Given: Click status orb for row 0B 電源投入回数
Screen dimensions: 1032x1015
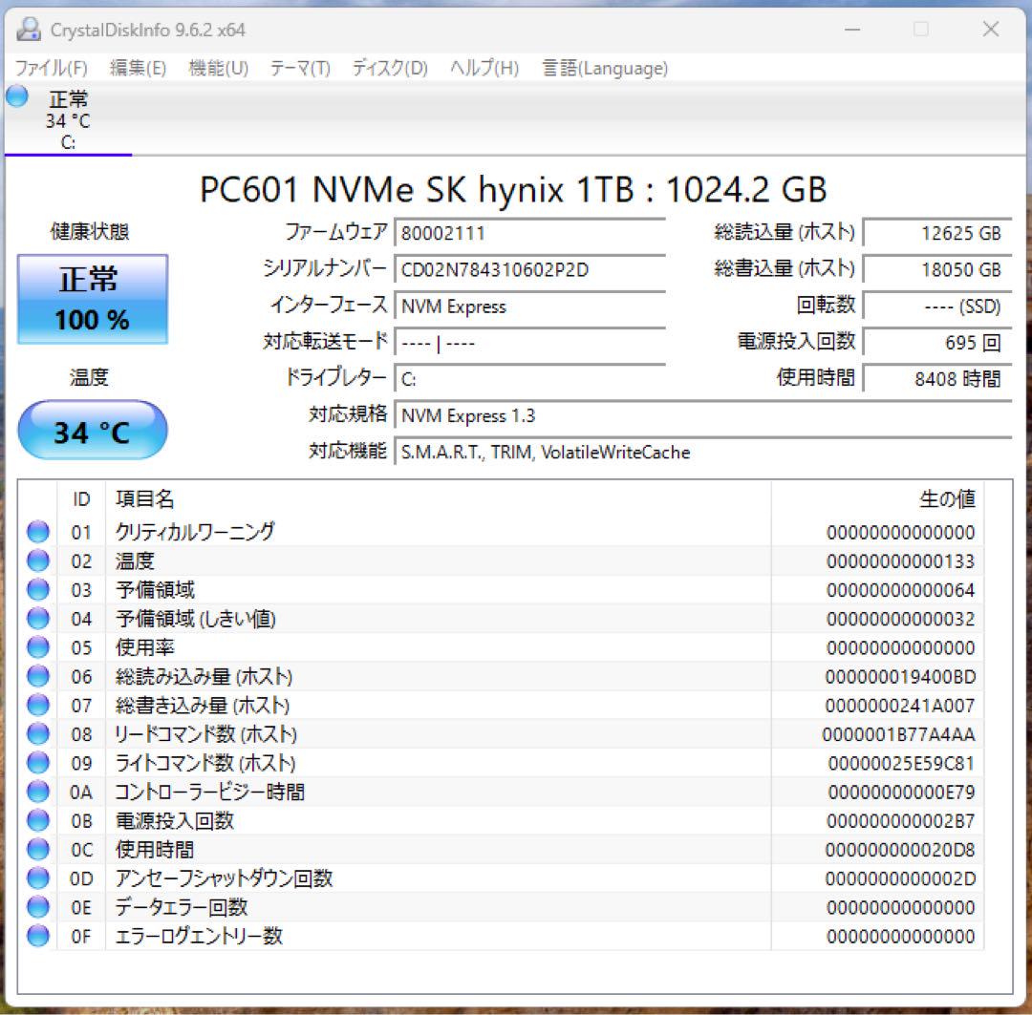Looking at the screenshot, I should click(38, 820).
